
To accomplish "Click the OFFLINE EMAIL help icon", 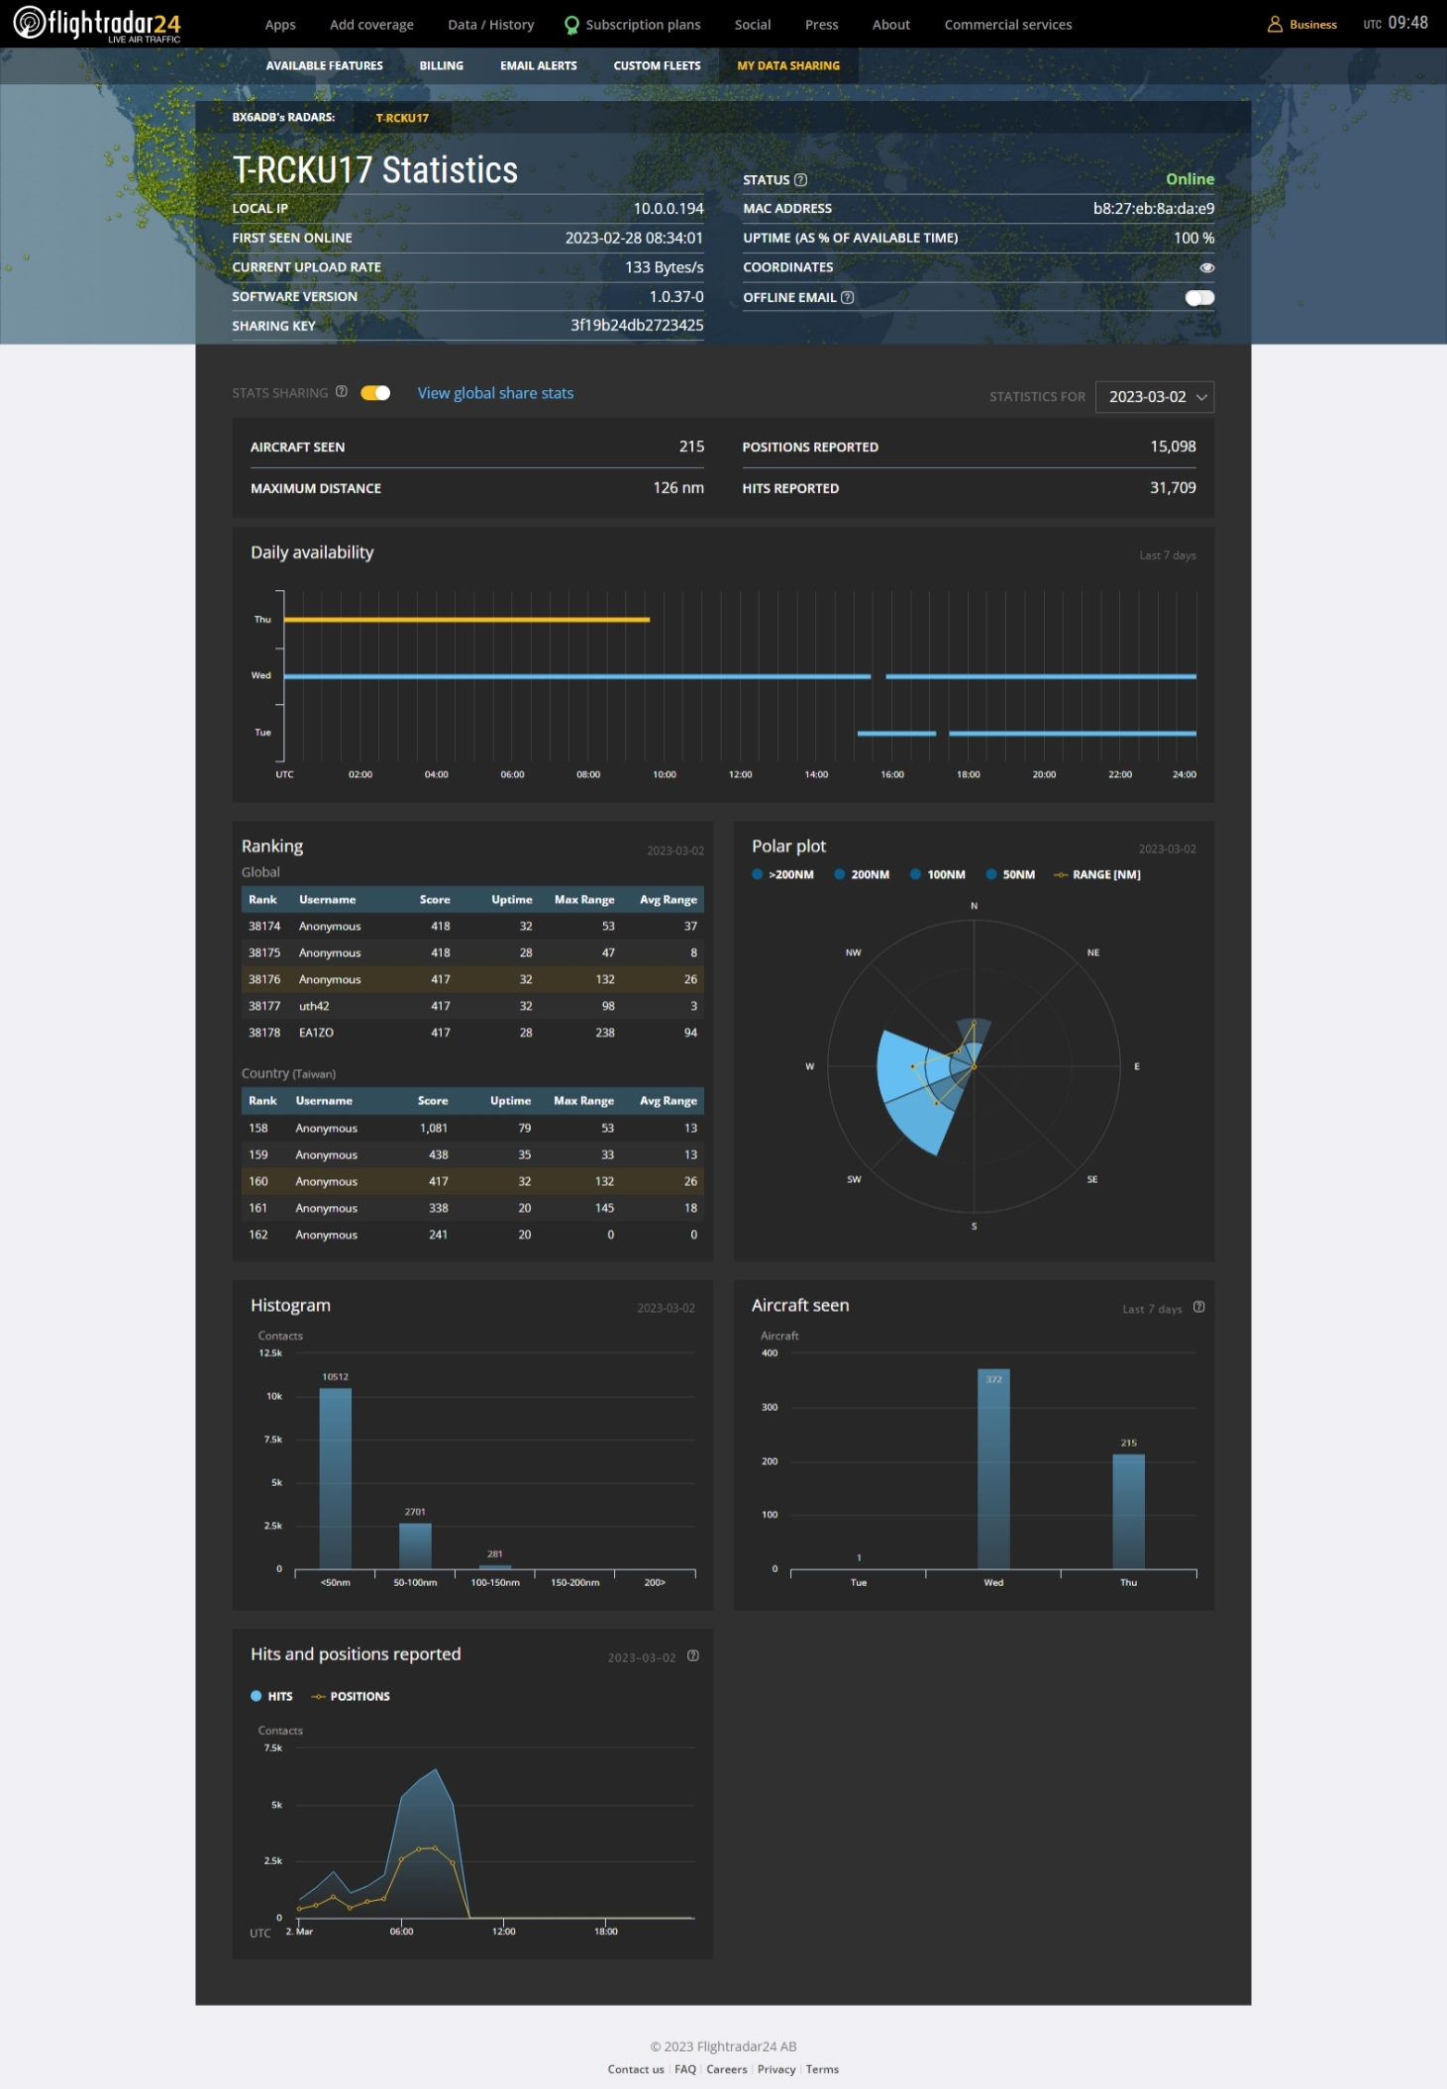I will (848, 297).
